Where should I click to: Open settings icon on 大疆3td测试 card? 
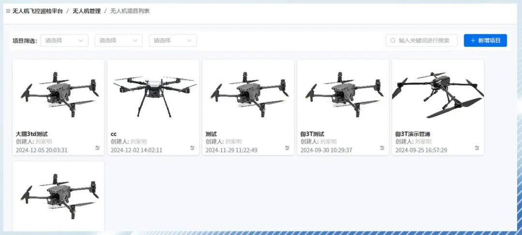(x=98, y=148)
